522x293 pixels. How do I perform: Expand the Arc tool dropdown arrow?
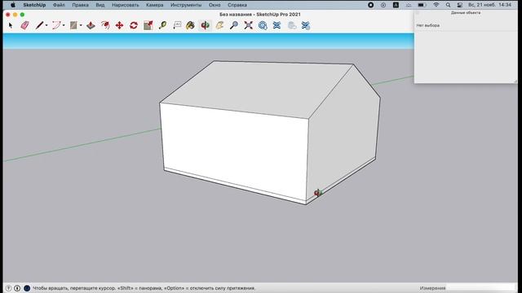point(64,25)
